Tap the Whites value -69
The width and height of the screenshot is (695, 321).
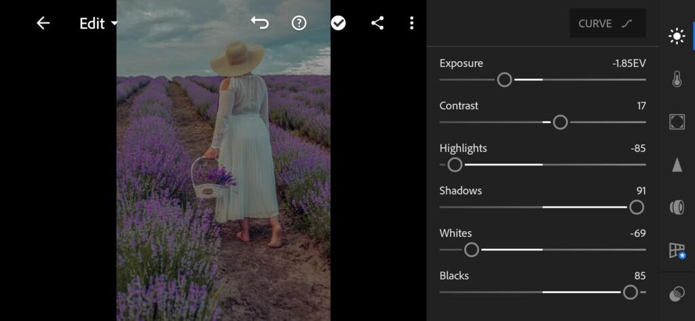[638, 233]
